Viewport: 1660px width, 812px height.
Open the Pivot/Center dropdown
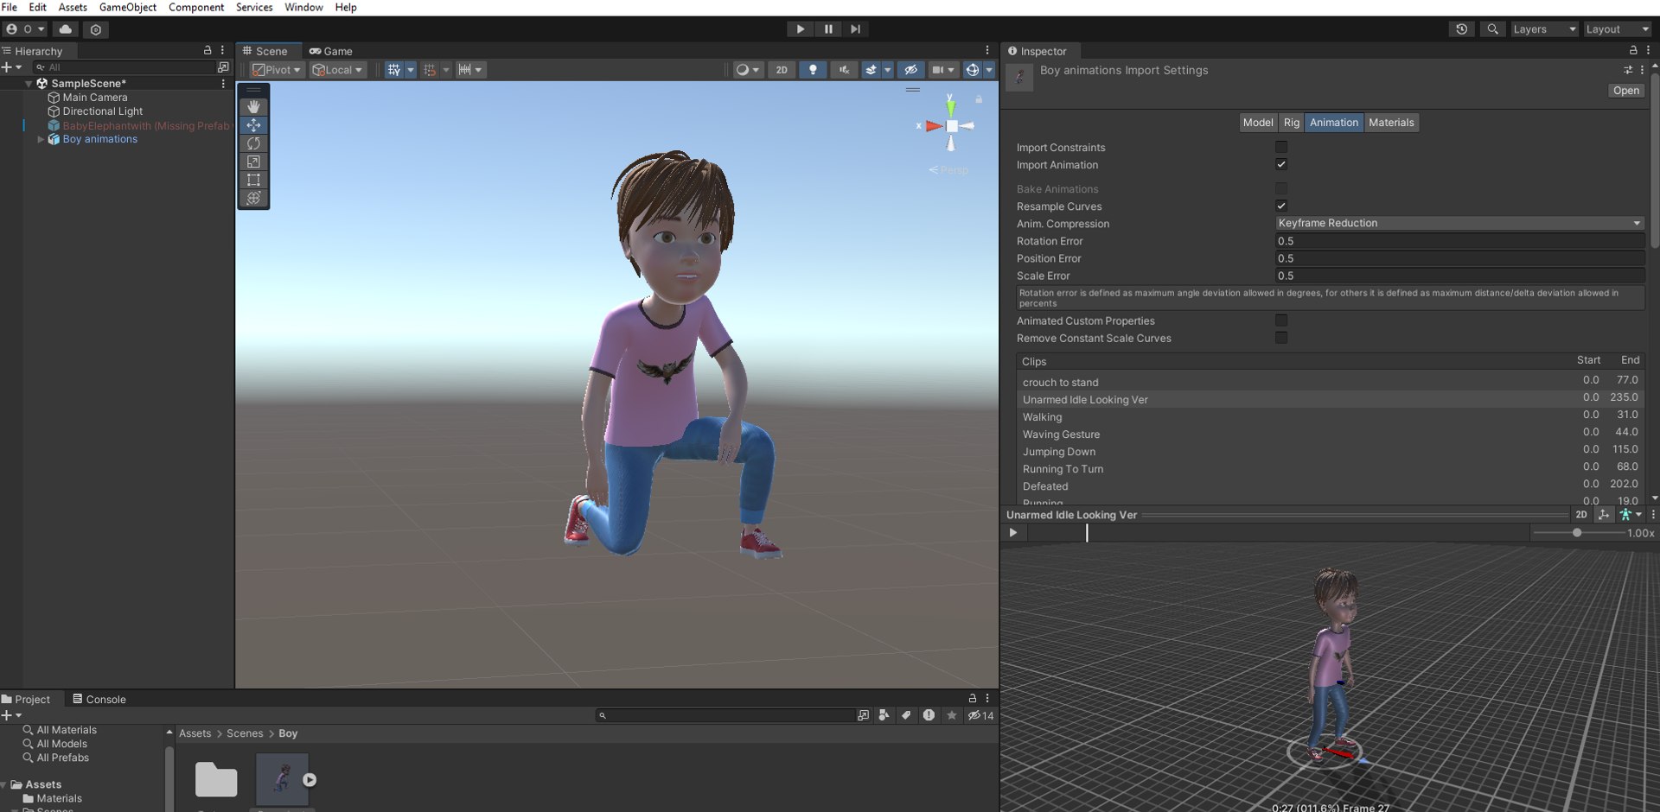[277, 70]
